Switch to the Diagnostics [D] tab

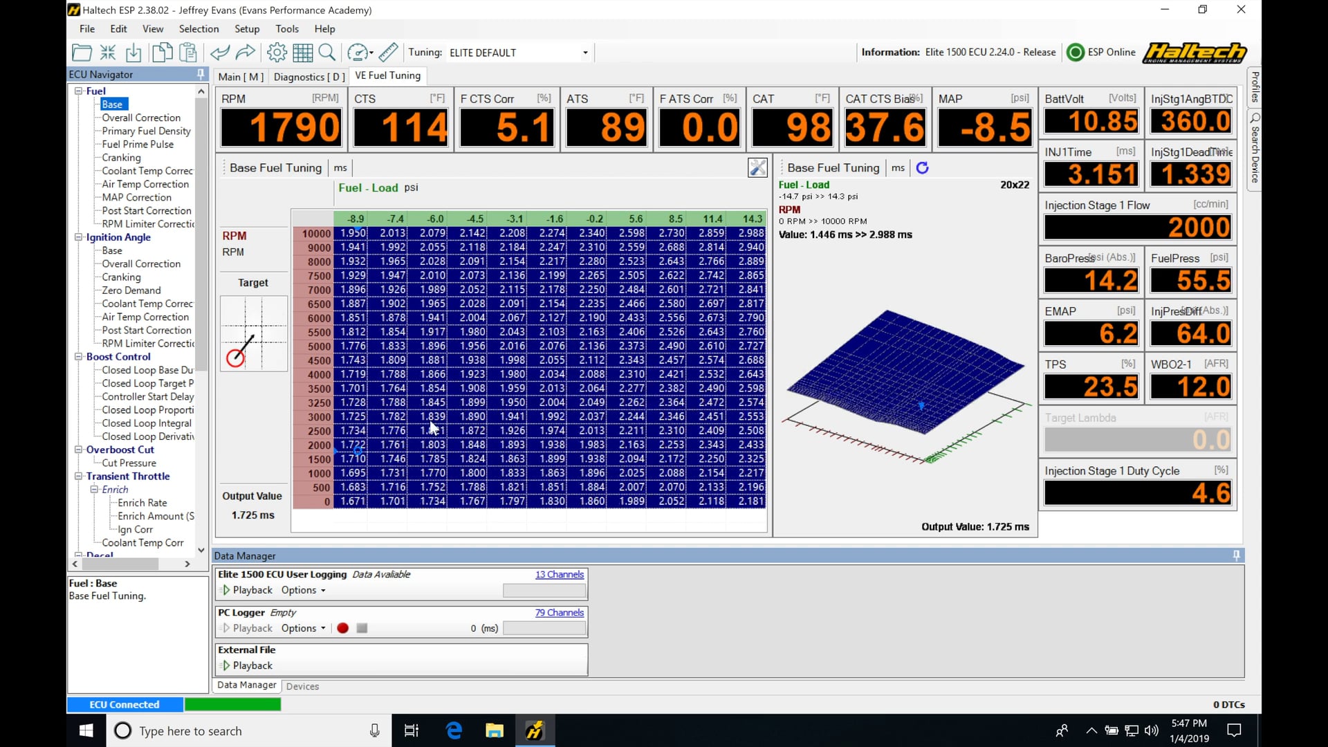pos(308,76)
